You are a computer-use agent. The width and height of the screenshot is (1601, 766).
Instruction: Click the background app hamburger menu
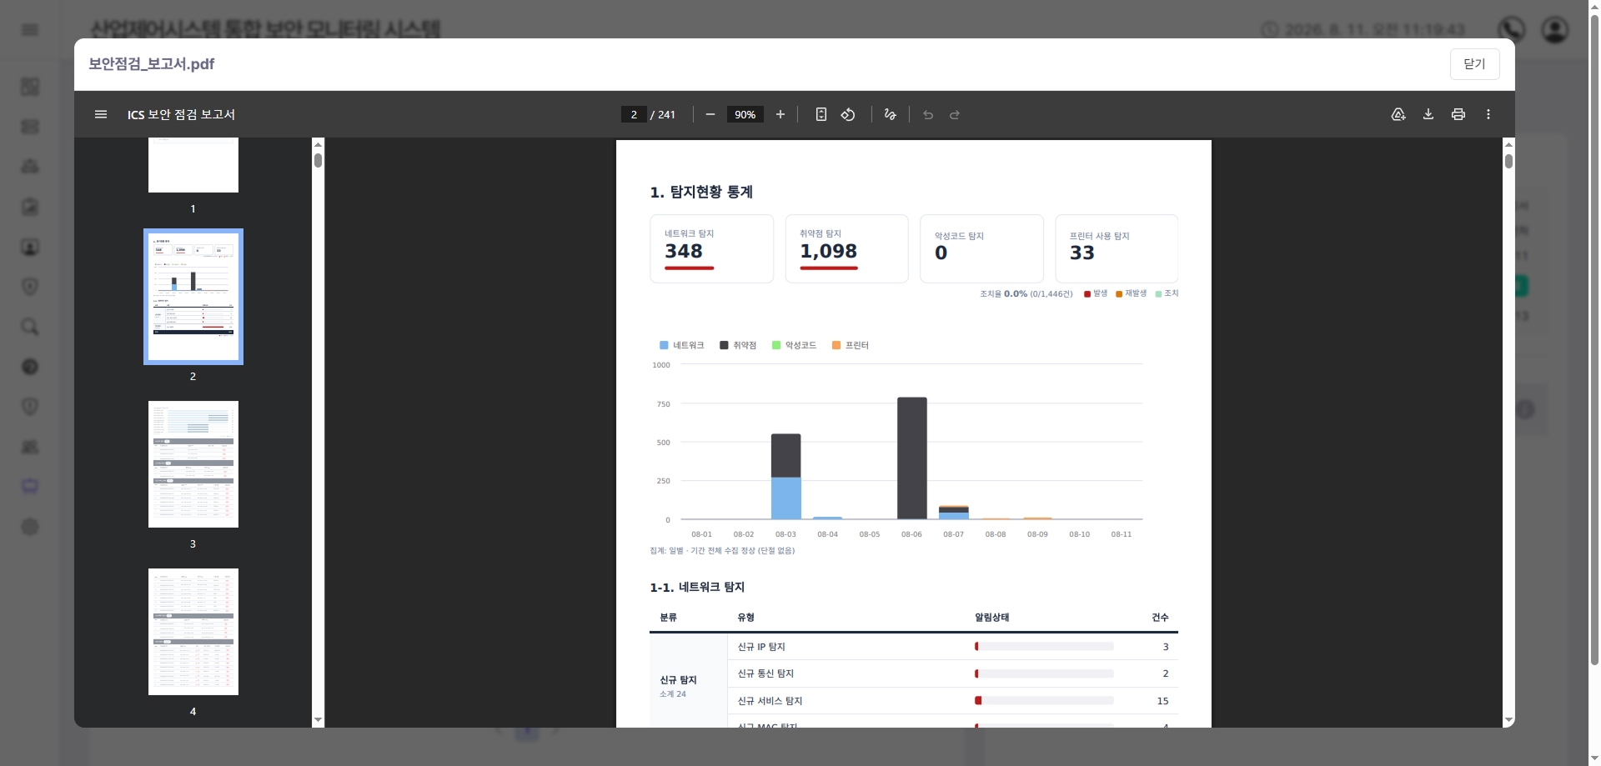coord(30,30)
